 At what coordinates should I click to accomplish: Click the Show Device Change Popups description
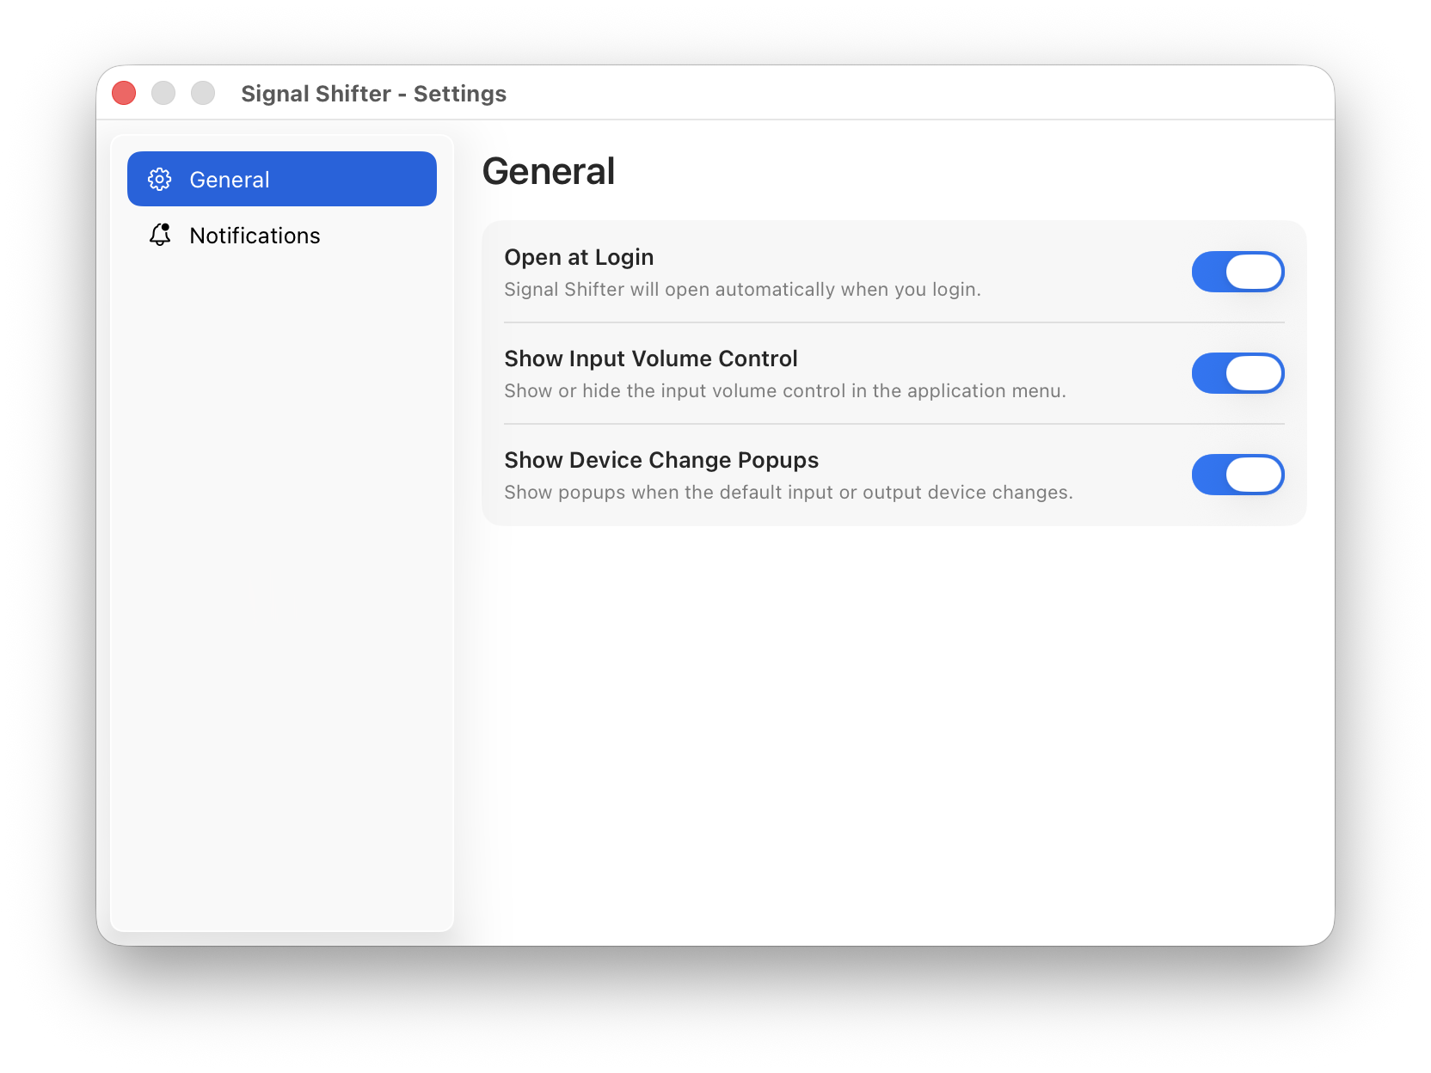(789, 492)
